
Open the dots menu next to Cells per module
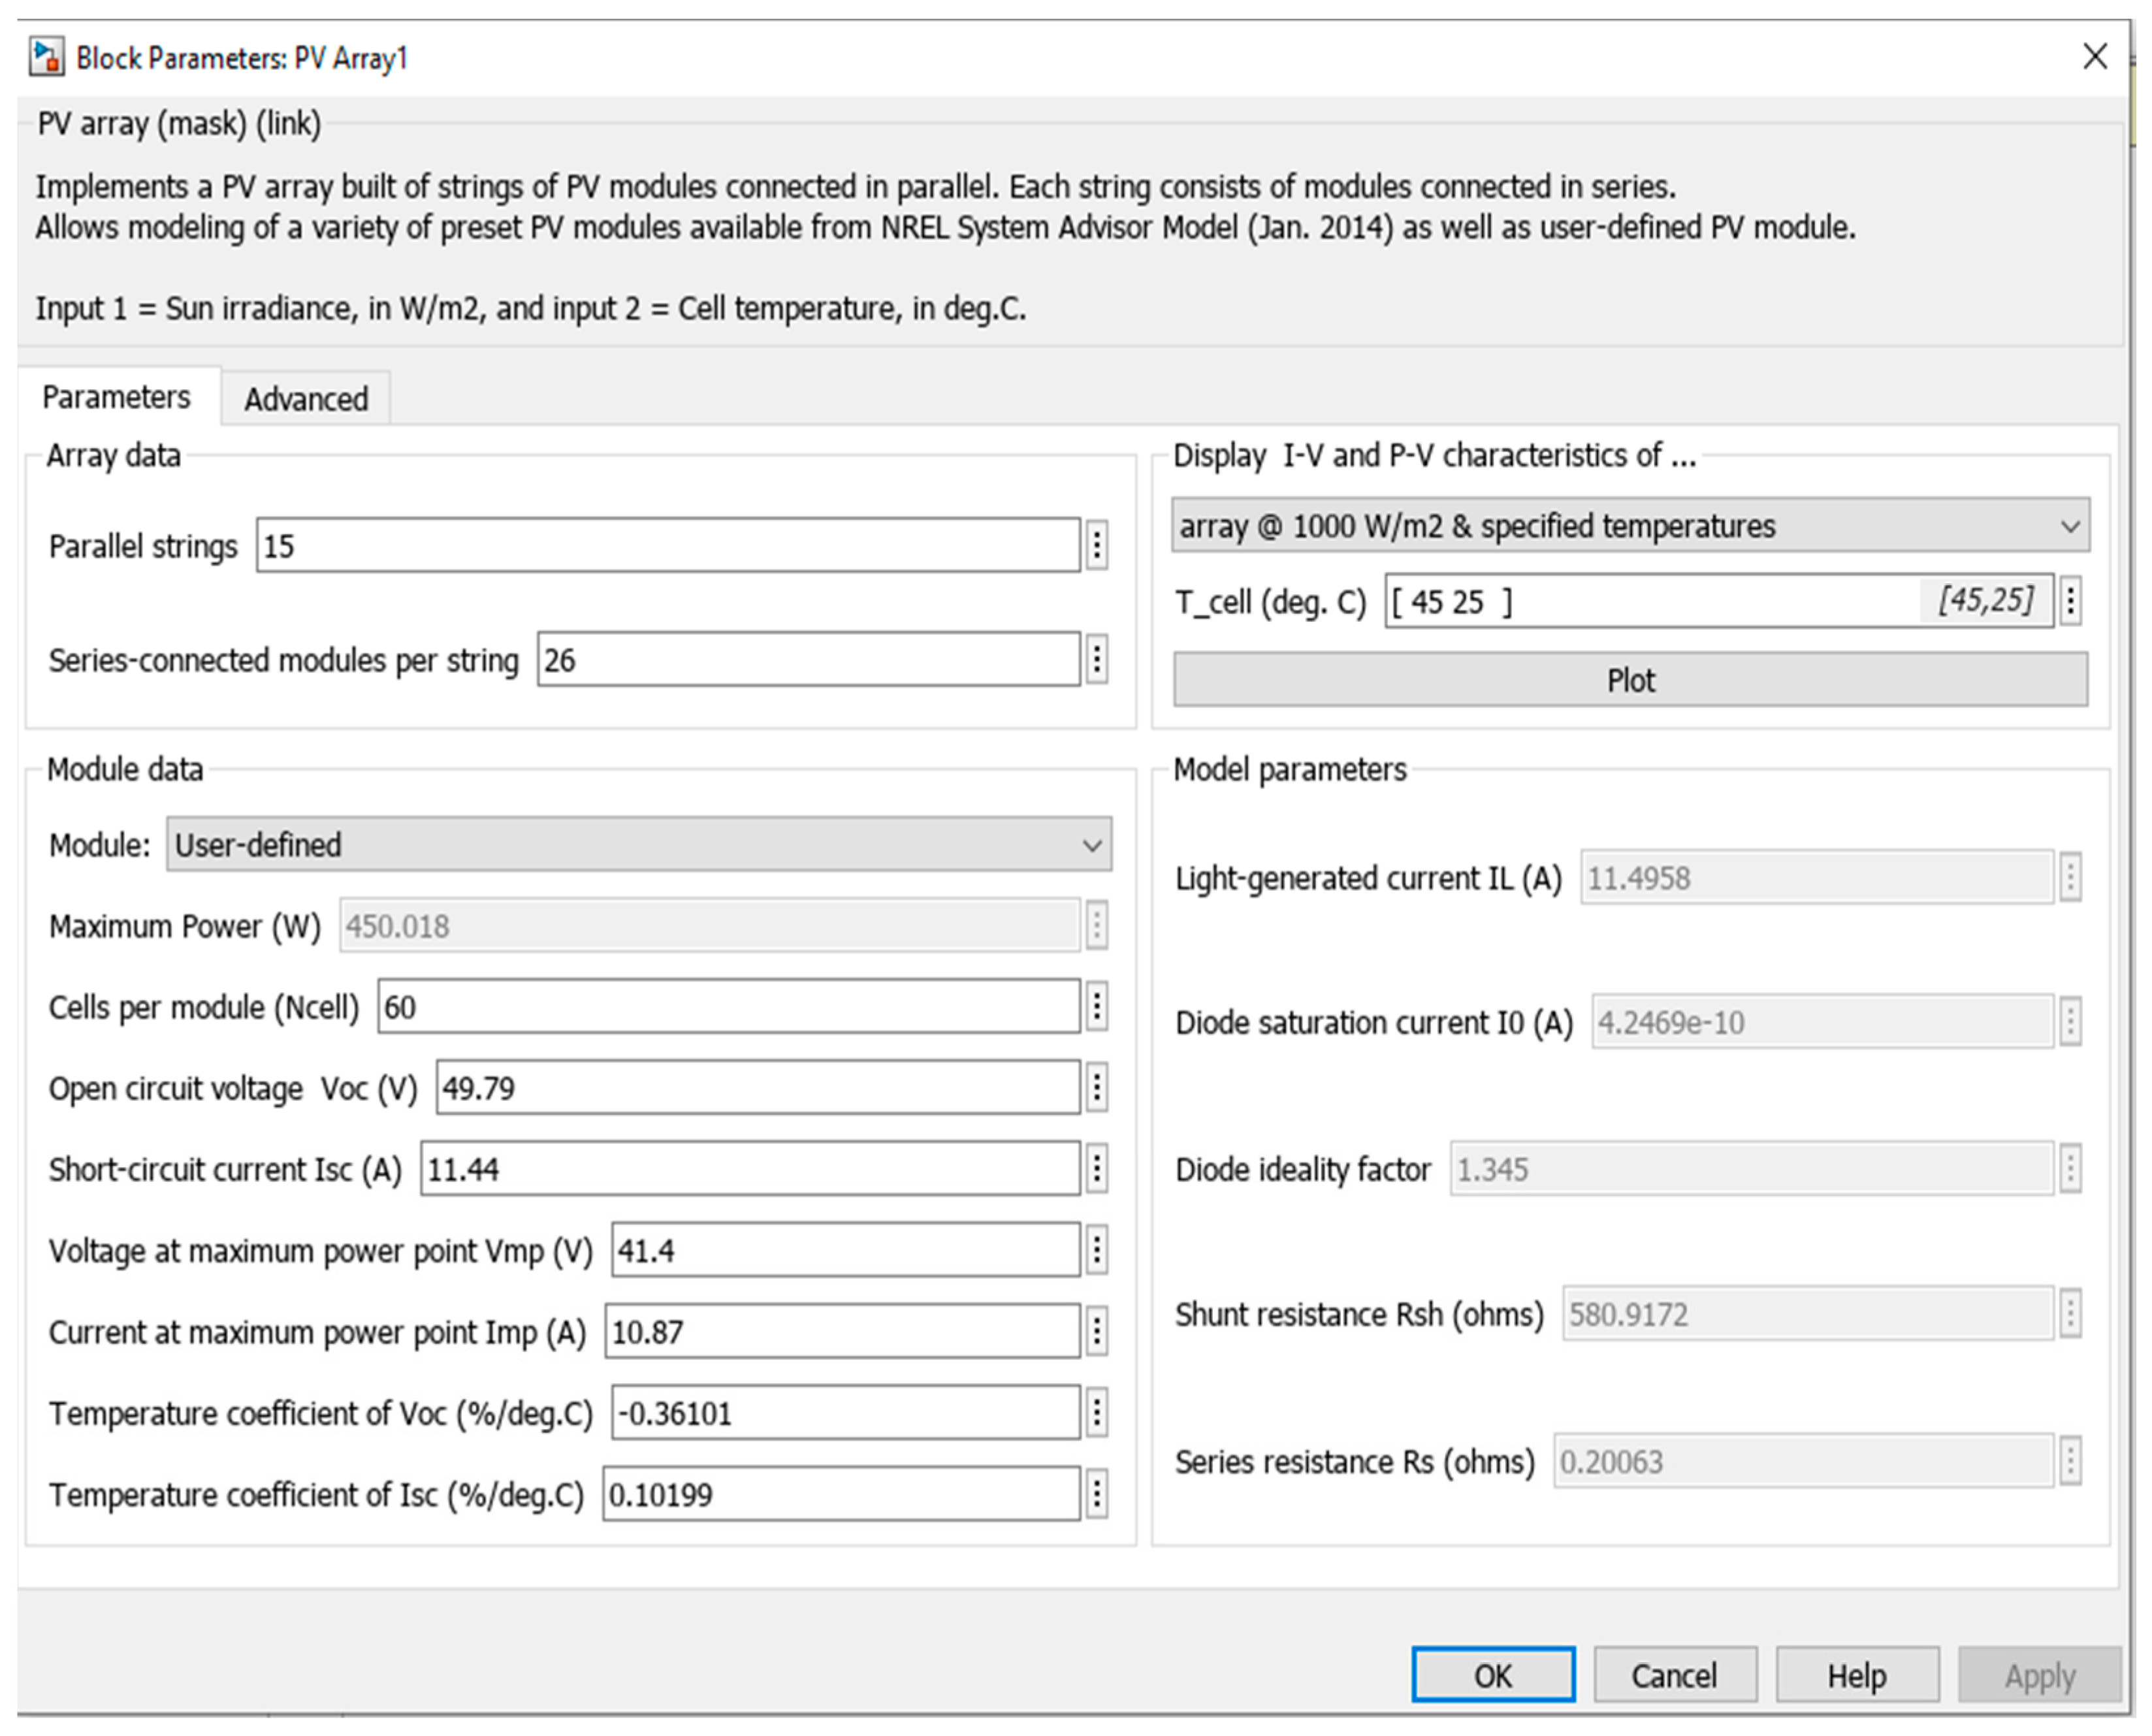[1097, 1006]
